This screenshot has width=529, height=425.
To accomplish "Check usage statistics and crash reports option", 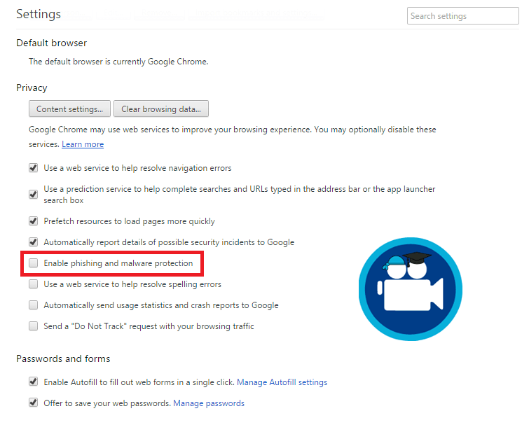I will [33, 305].
